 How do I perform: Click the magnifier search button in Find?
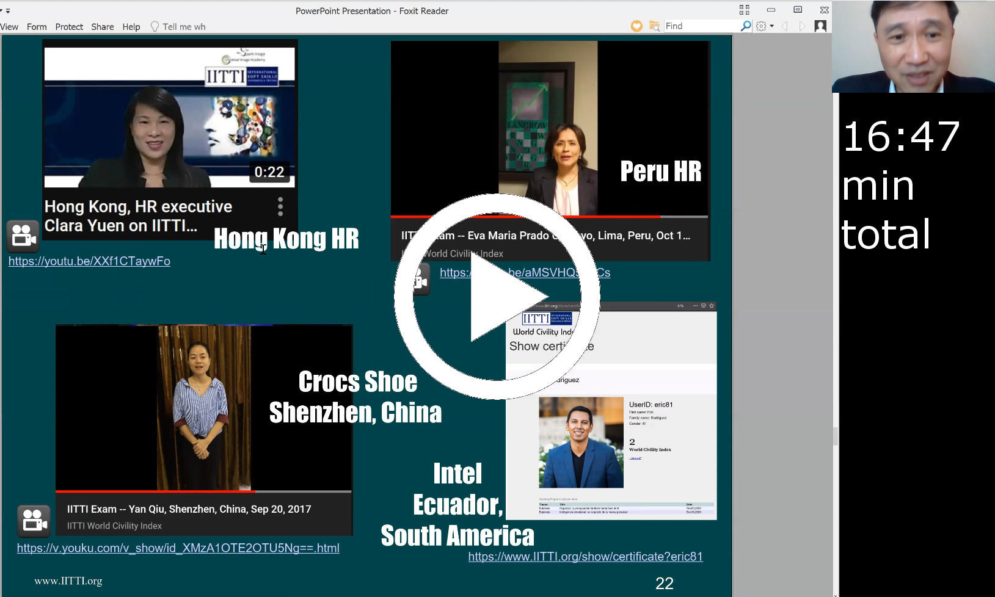(746, 26)
